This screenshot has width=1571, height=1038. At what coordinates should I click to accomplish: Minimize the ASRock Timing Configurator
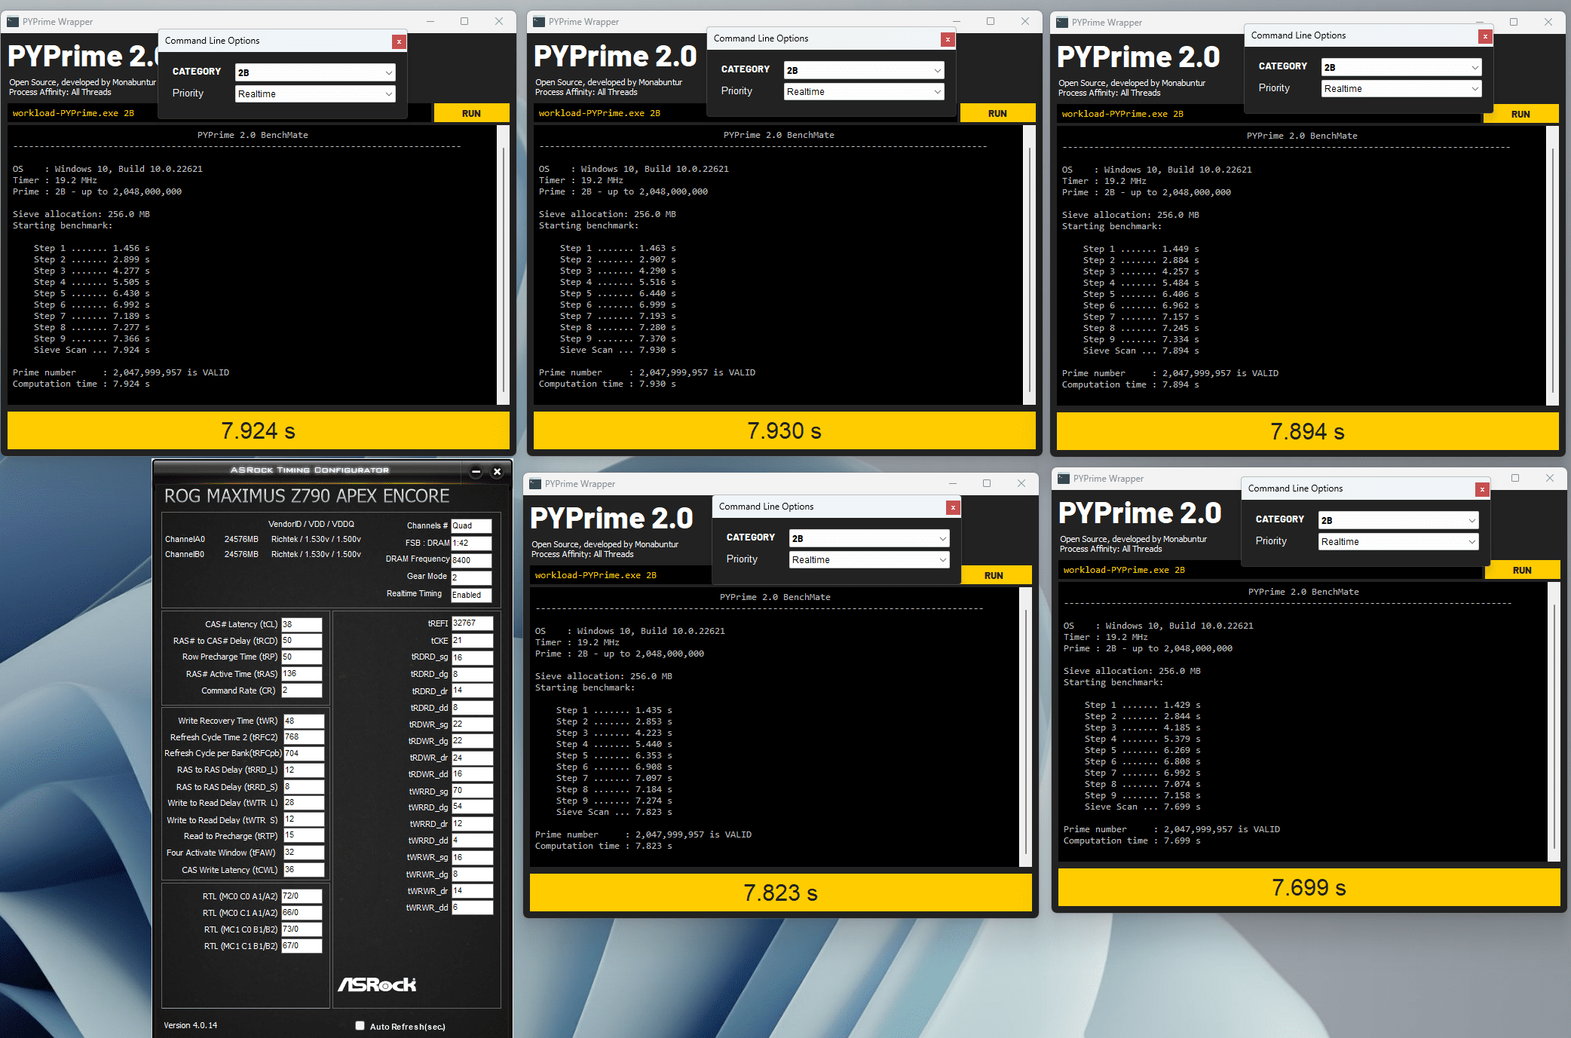(x=476, y=472)
